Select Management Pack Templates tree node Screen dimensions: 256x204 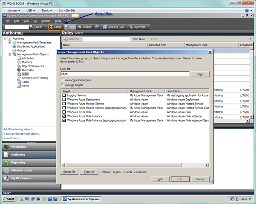[x=34, y=43]
